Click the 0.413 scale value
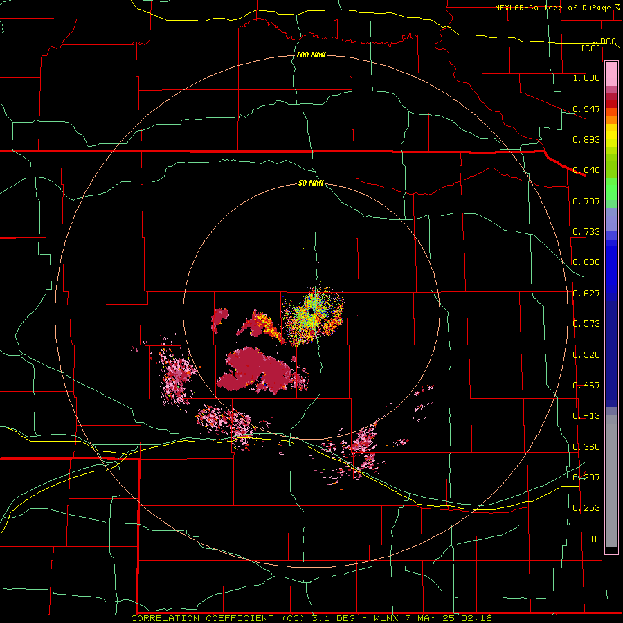The height and width of the screenshot is (623, 623). [586, 416]
